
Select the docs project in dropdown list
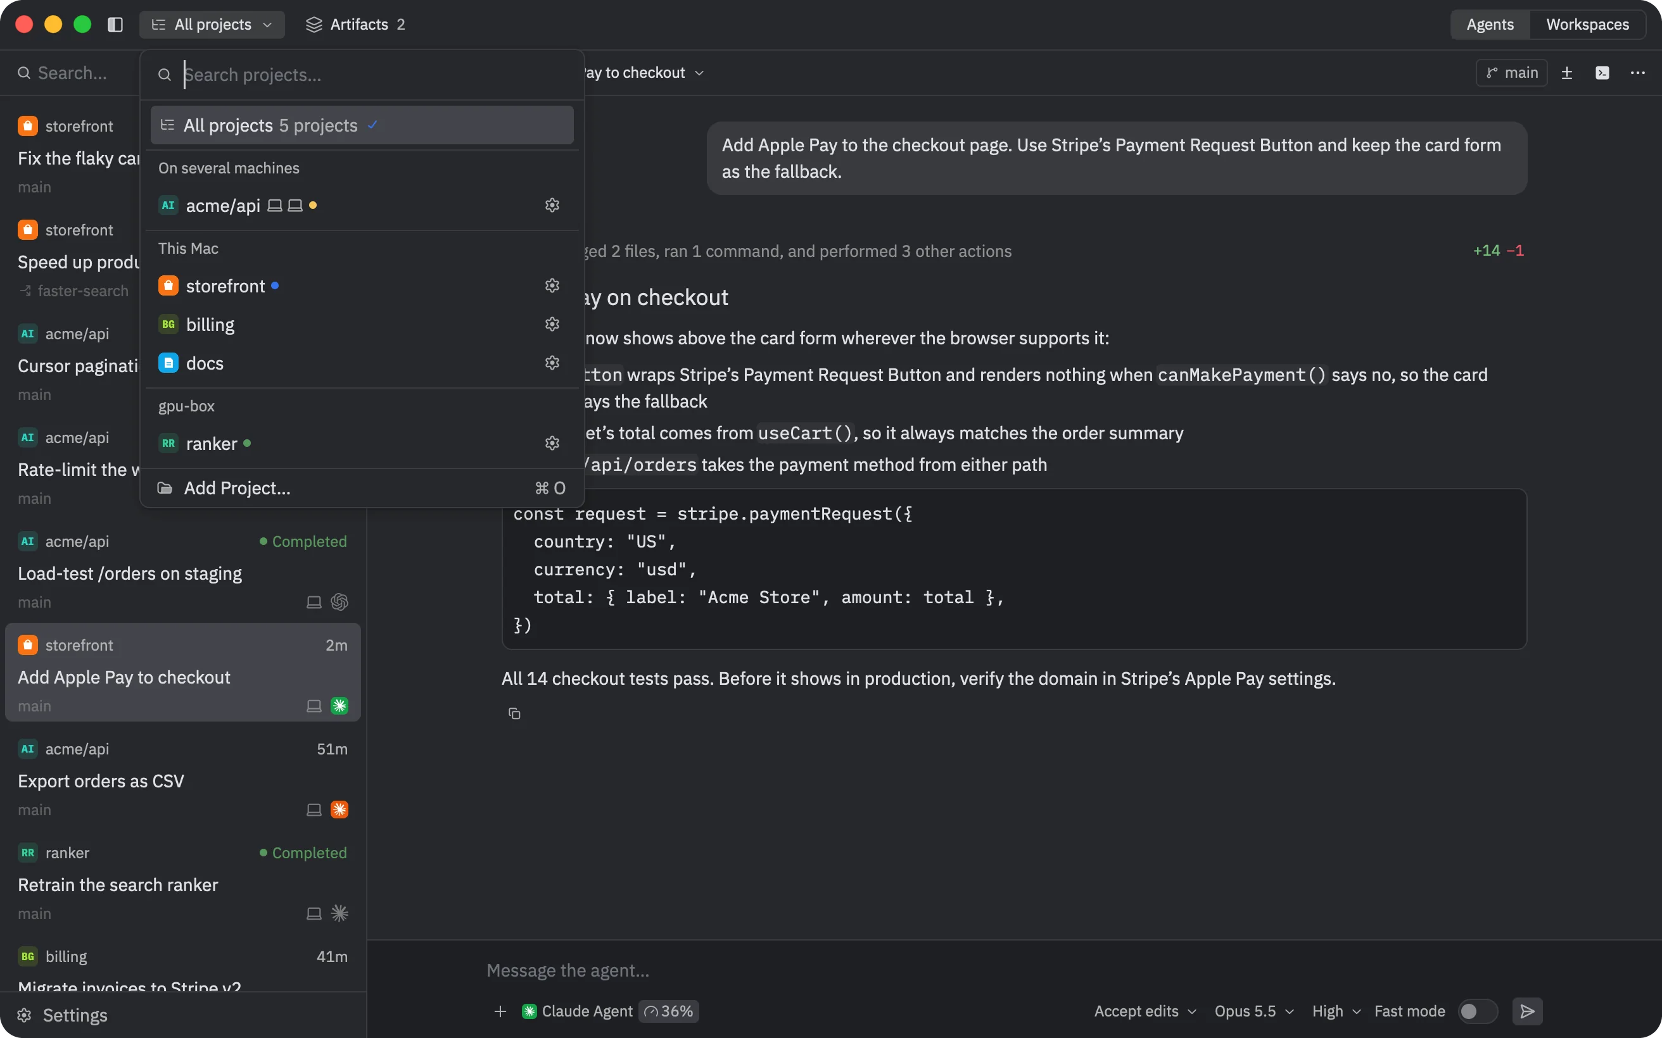[x=362, y=363]
